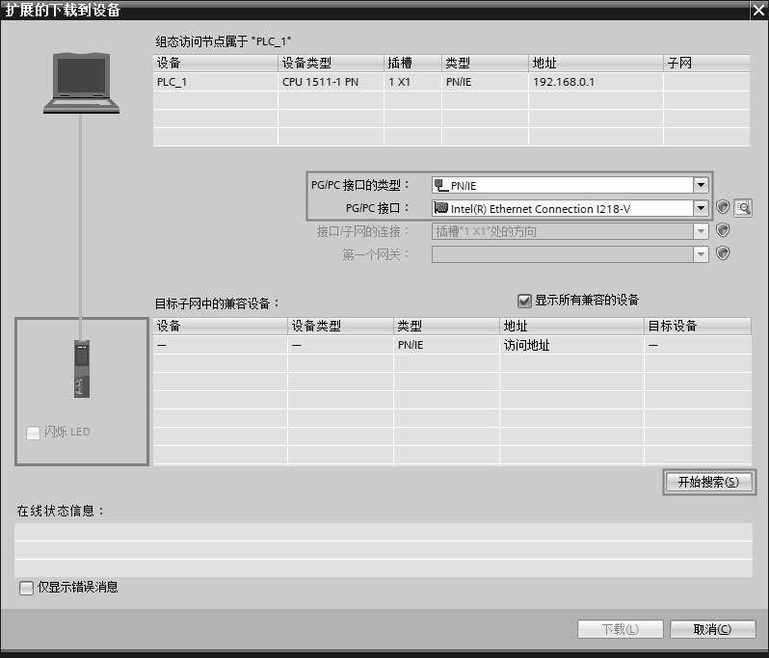Click the shield icon beside subnet connection
This screenshot has height=658, width=769.
coord(723,230)
